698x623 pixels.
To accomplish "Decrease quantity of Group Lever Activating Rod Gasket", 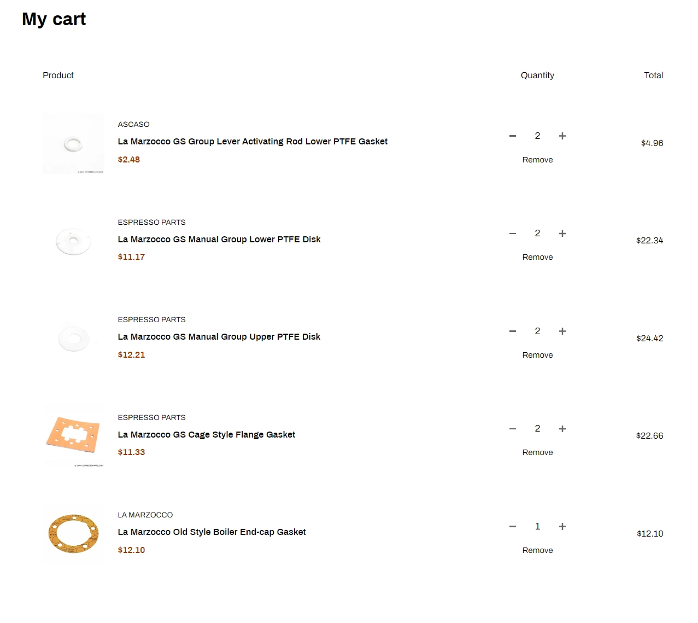I will tap(513, 136).
